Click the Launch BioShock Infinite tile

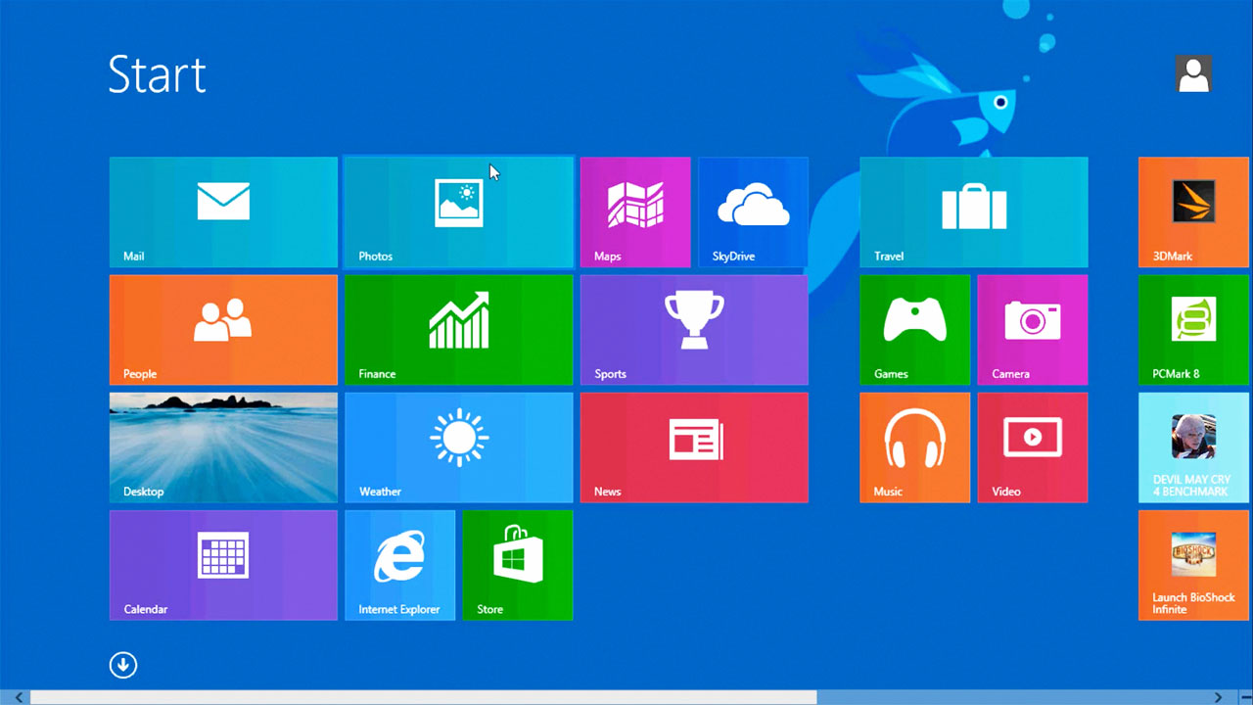click(x=1192, y=565)
